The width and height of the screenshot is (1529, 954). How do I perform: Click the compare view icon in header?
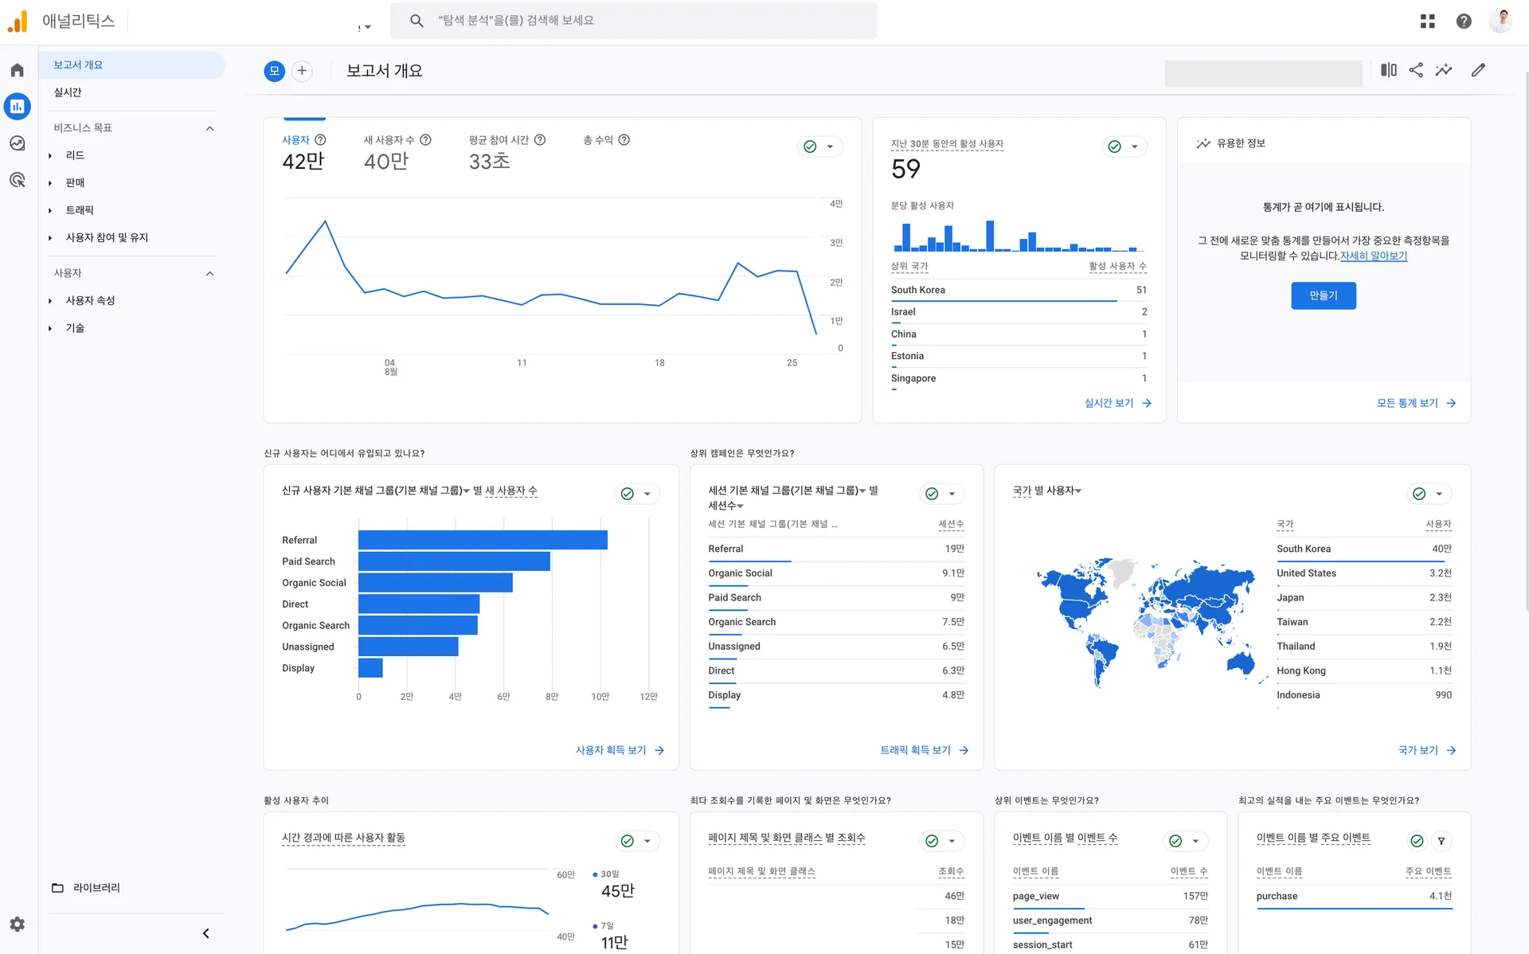pos(1388,70)
